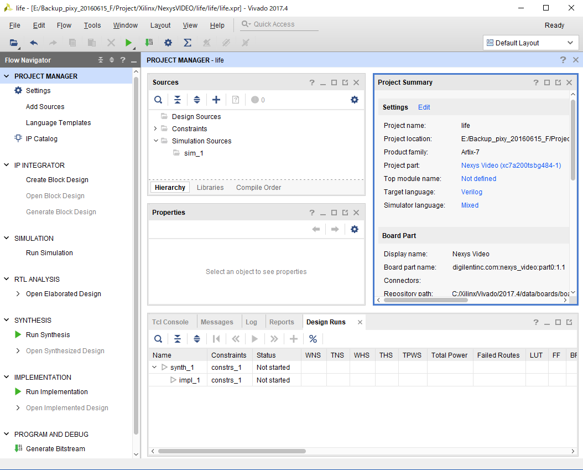Click Run Synthesis in Flow Navigator
The width and height of the screenshot is (583, 470).
[x=48, y=334]
